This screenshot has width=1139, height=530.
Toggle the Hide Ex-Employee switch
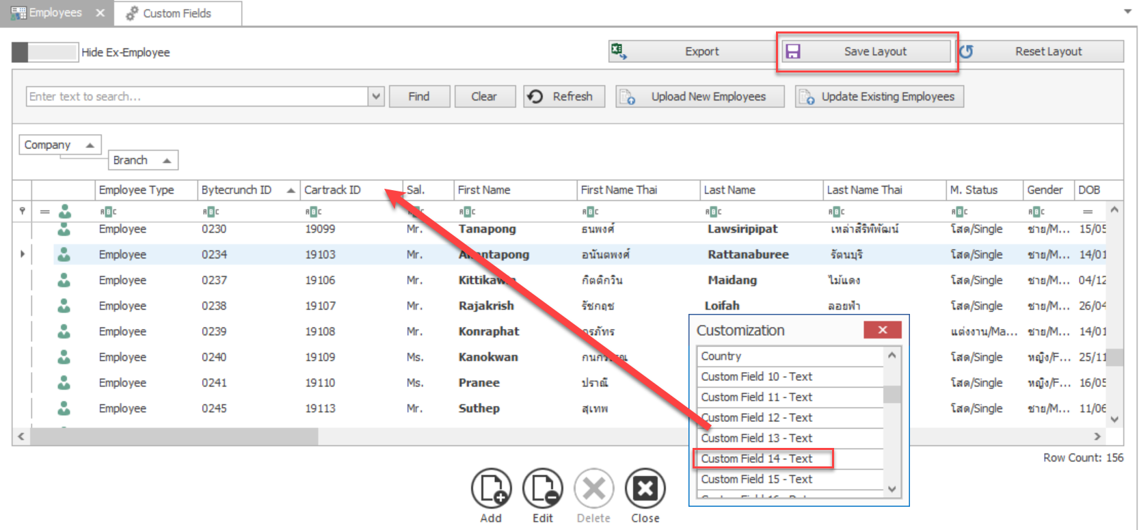pos(45,52)
